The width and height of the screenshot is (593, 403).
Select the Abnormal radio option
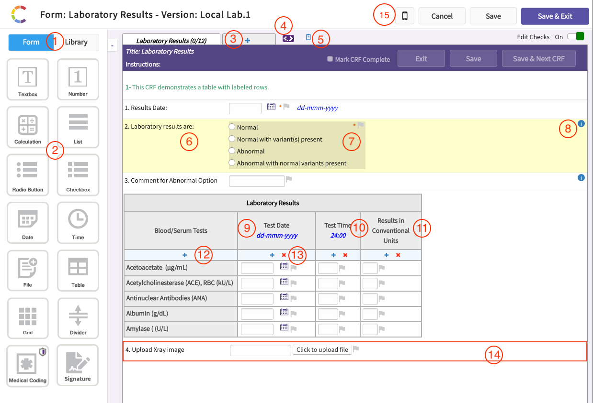[x=232, y=151]
